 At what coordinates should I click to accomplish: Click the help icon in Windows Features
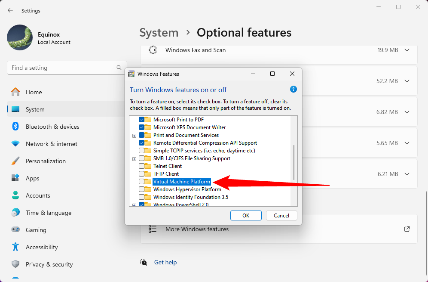point(293,90)
